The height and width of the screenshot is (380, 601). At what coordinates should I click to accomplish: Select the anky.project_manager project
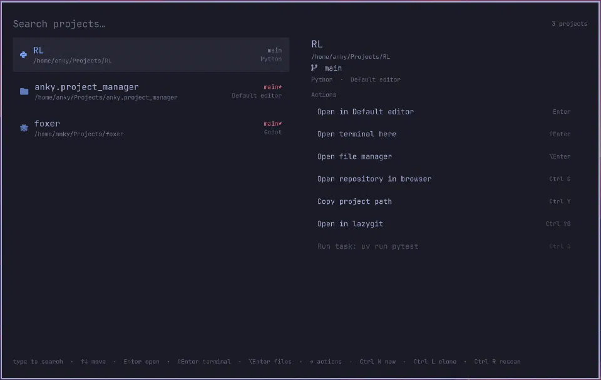click(151, 91)
